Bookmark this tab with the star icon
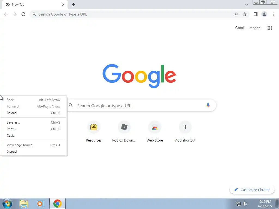The height and width of the screenshot is (209, 279). [x=245, y=14]
